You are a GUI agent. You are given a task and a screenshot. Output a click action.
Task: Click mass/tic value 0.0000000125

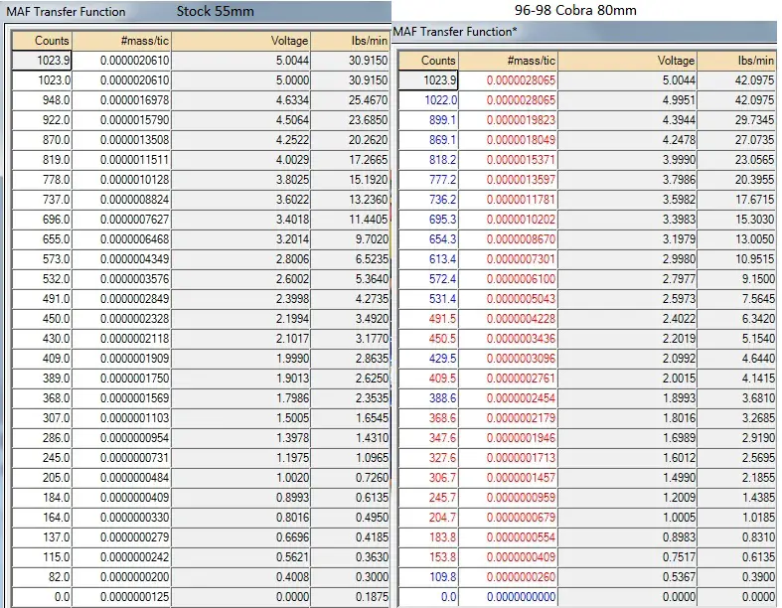pos(121,597)
